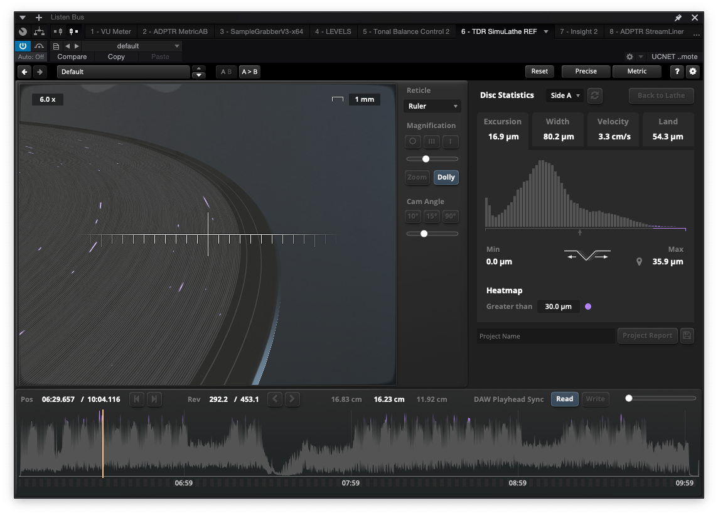Set Cam Angle to 90°
Viewport: 718px width, 515px height.
point(451,216)
